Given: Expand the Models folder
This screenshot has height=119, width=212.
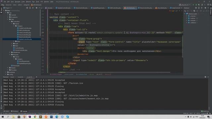Looking at the screenshot, I should (8, 68).
